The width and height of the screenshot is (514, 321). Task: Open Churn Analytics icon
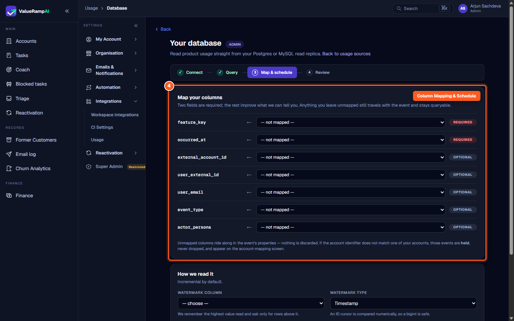click(9, 168)
